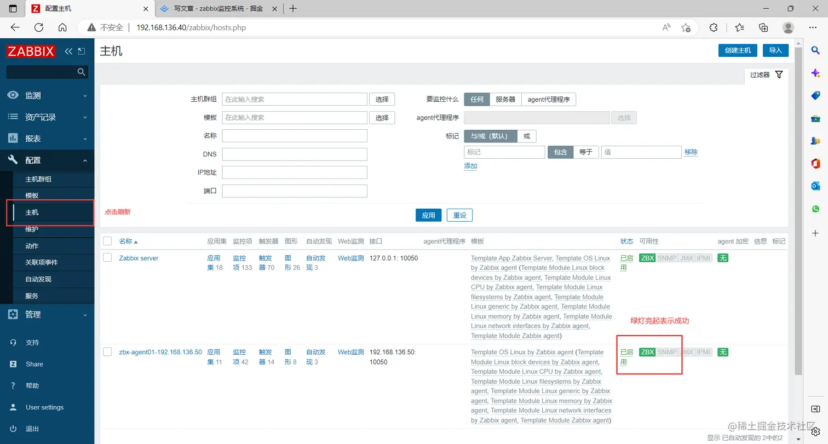Click 创建主机 button
This screenshot has height=444, width=828.
tap(738, 50)
